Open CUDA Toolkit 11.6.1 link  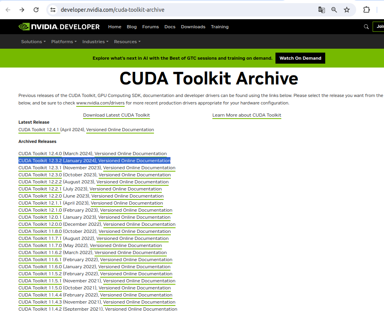(40, 260)
